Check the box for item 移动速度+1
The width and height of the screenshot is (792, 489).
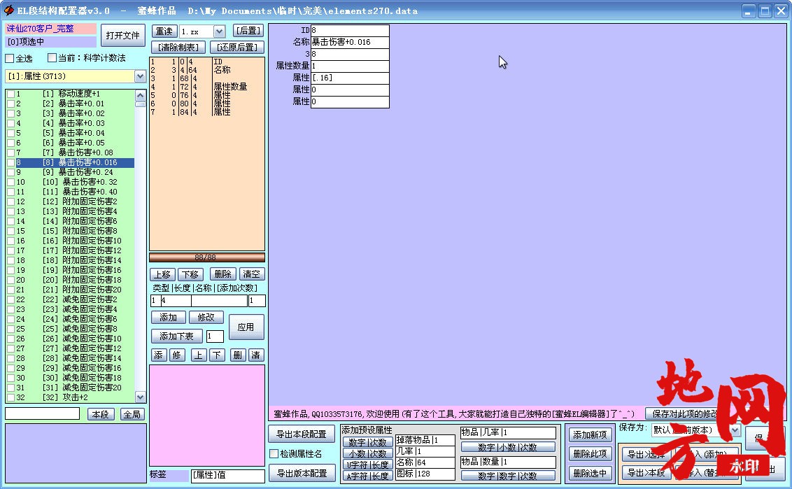10,94
